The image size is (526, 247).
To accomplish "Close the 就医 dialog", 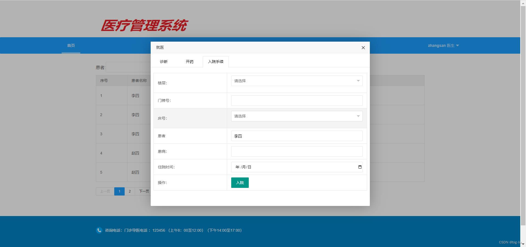I will [x=363, y=48].
